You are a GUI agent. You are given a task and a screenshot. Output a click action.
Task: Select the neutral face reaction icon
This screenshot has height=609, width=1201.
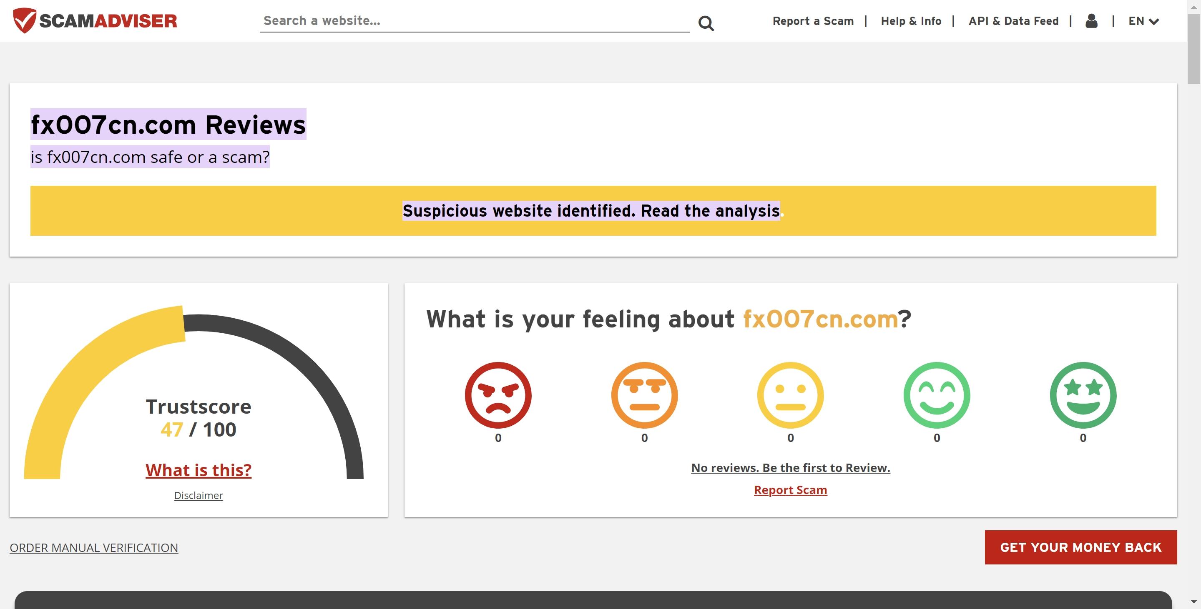791,395
